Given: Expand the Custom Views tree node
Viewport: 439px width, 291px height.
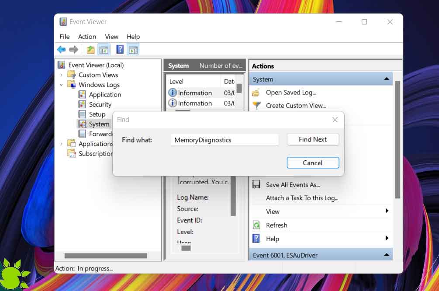Looking at the screenshot, I should [62, 75].
